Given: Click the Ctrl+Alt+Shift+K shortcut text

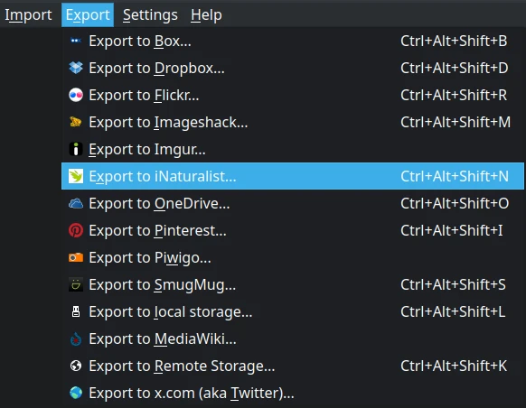Looking at the screenshot, I should click(x=454, y=366).
